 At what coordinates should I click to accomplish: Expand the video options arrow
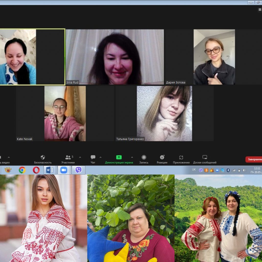[x=9, y=157]
